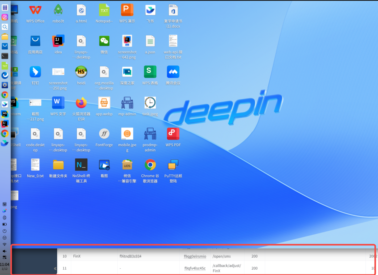The image size is (378, 275).
Task: Open the Bluetooth tray icon
Action: click(x=5, y=218)
